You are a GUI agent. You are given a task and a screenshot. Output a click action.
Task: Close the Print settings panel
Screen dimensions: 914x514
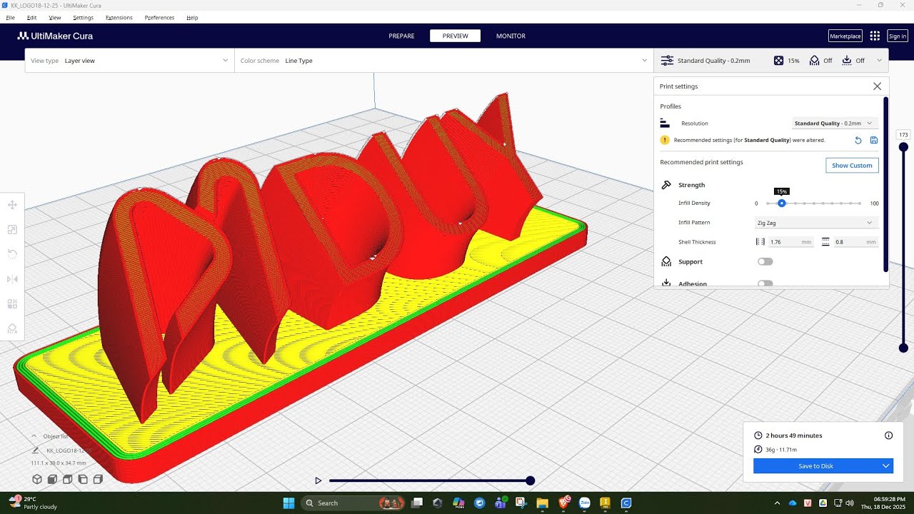877,86
